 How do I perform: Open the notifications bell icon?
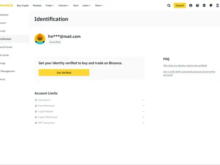211,6
